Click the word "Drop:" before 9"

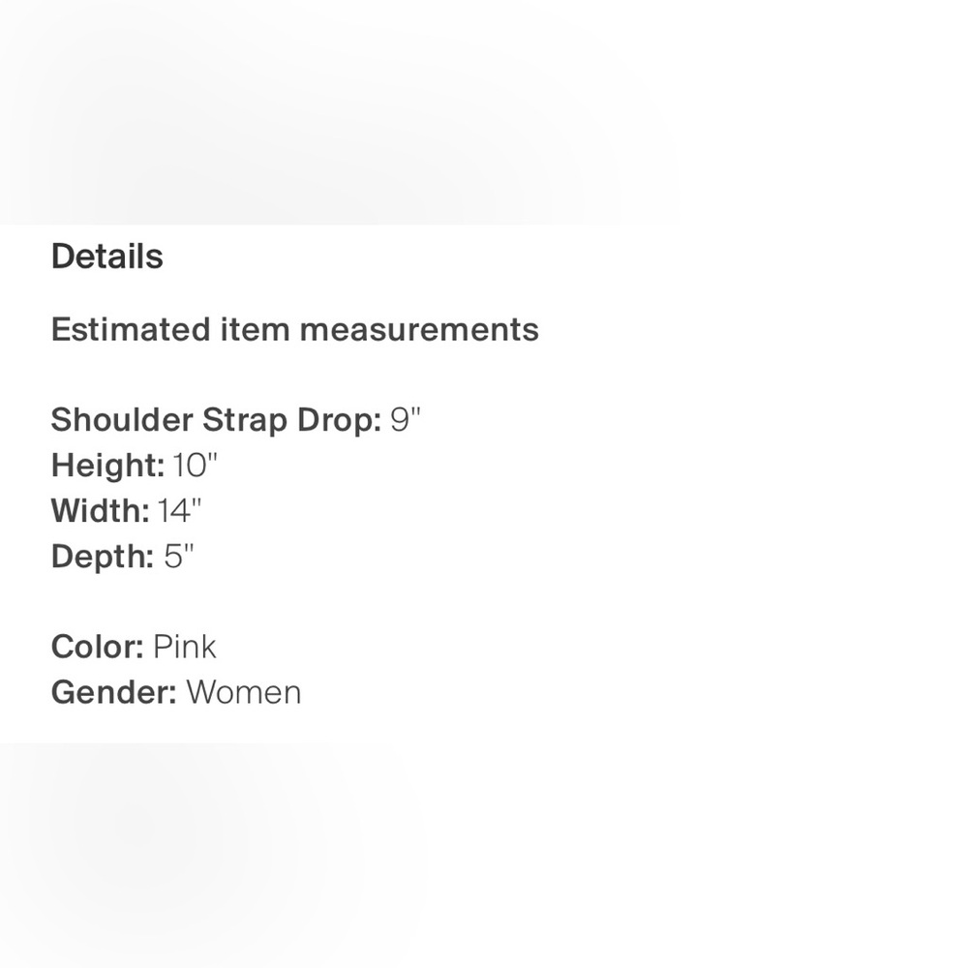click(x=340, y=420)
